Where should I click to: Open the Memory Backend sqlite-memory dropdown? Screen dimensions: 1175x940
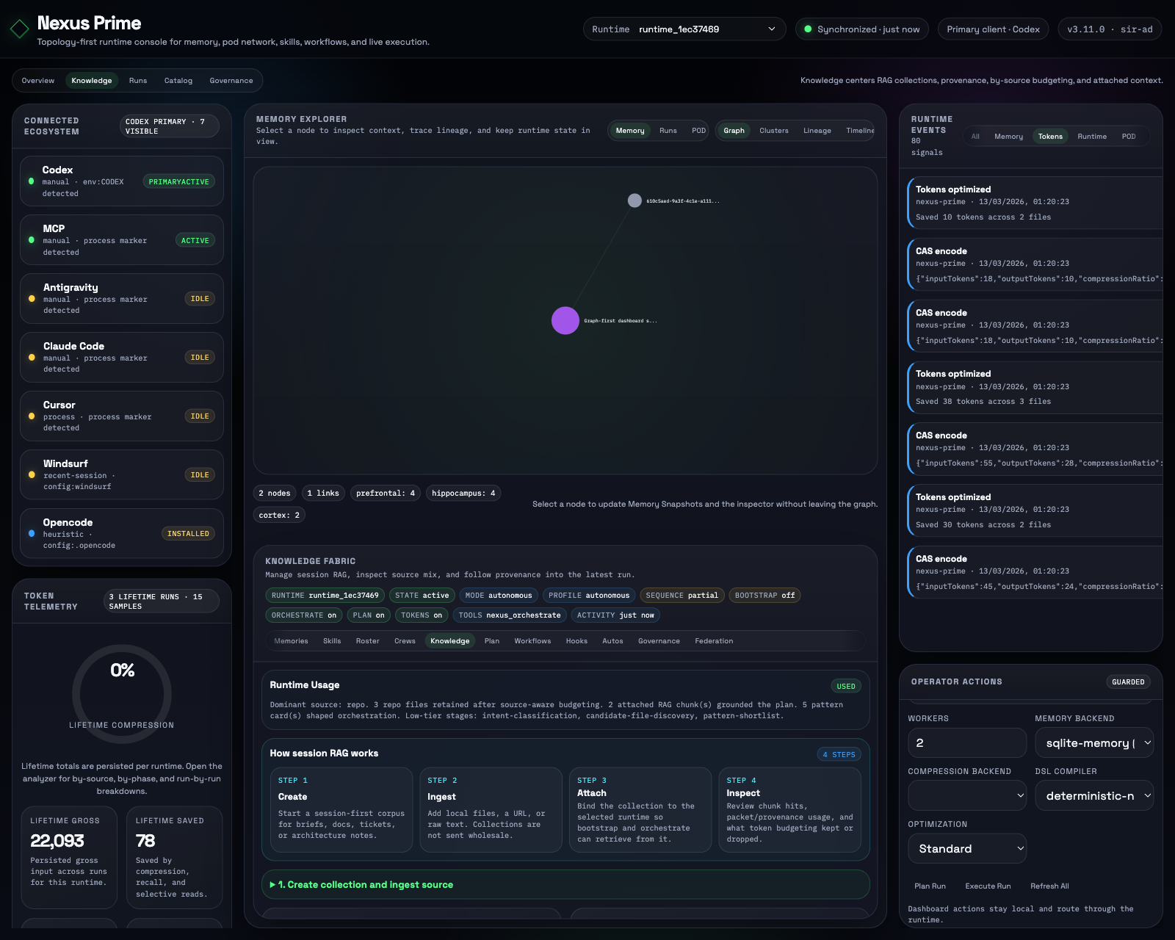pyautogui.click(x=1094, y=742)
